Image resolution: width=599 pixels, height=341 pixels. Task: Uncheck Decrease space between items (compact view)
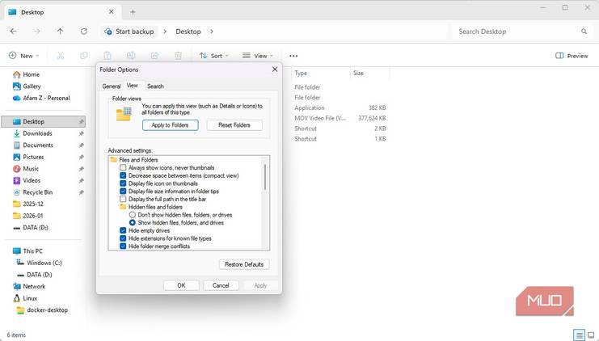[123, 175]
